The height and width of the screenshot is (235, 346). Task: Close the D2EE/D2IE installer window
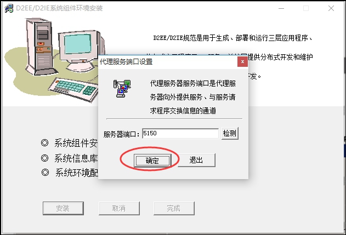(x=331, y=8)
